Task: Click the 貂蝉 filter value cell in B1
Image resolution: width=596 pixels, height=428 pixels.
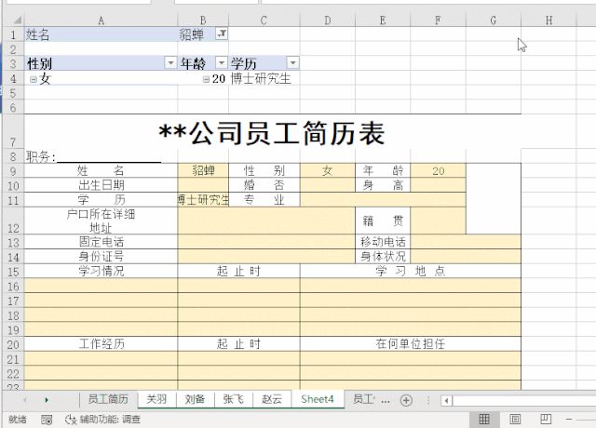Action: pos(196,34)
